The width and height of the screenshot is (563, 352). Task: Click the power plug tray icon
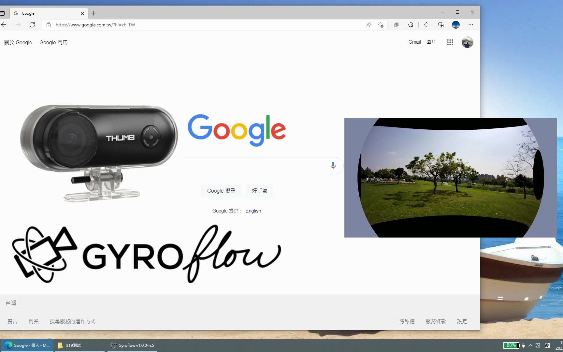(x=524, y=345)
